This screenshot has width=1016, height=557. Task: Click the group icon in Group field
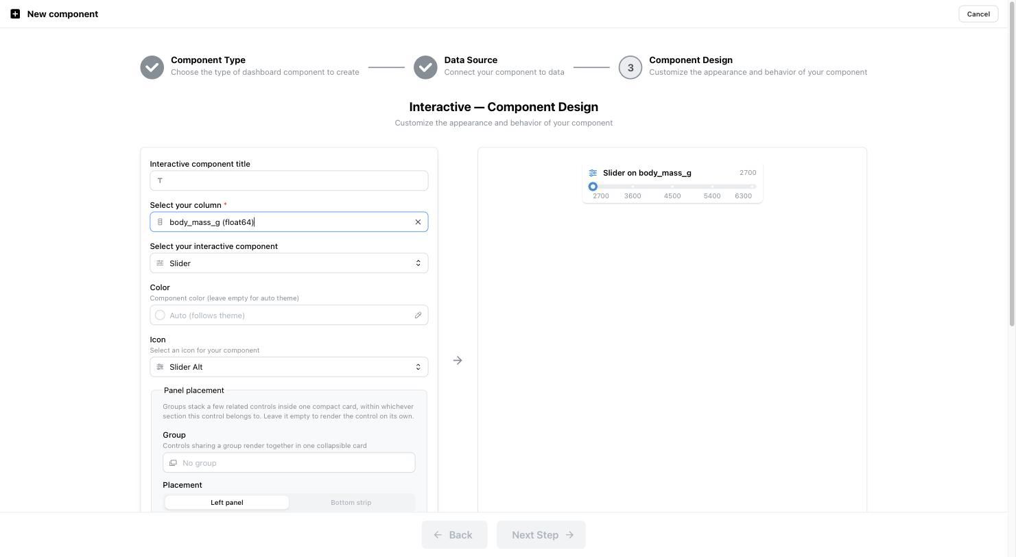173,463
